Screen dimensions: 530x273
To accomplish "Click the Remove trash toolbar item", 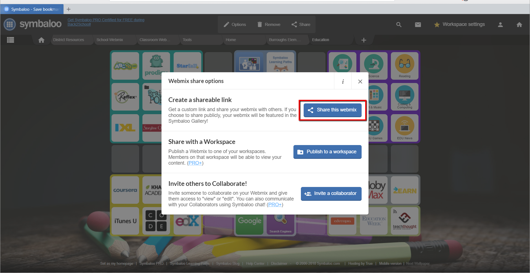I will (x=269, y=25).
